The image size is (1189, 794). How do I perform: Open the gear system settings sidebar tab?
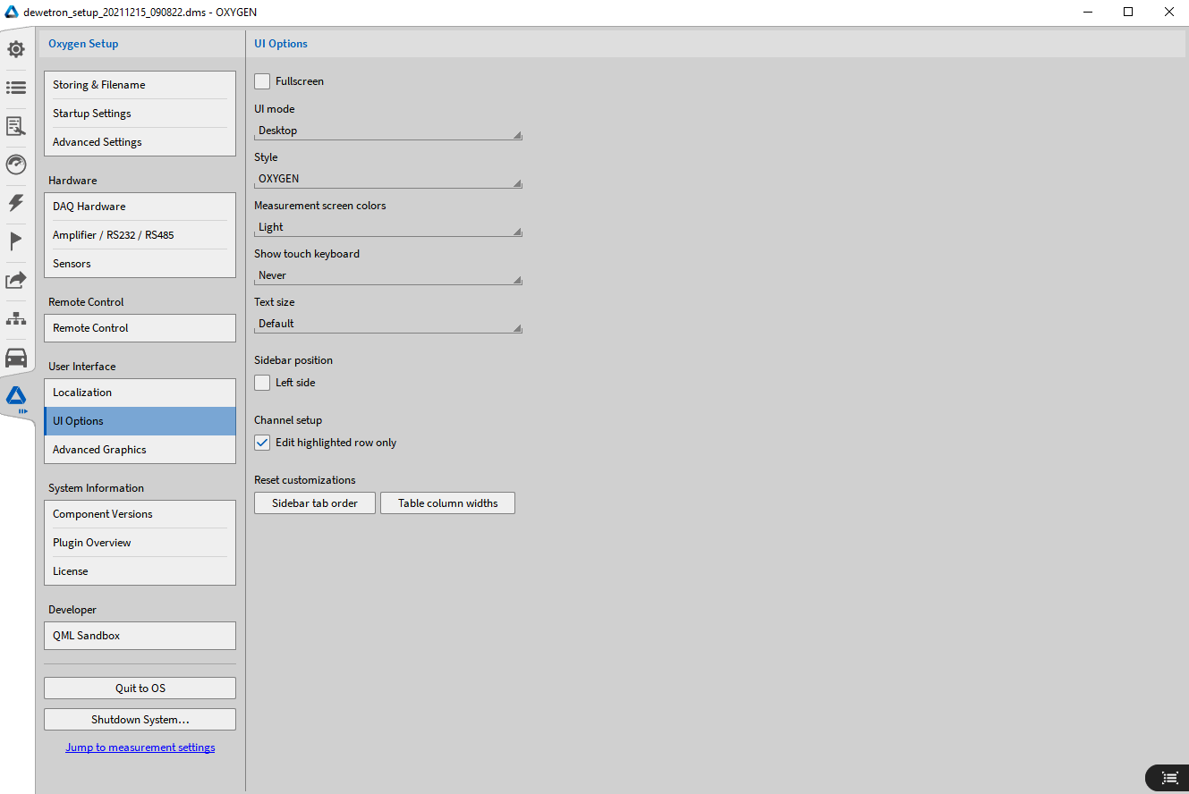coord(16,49)
